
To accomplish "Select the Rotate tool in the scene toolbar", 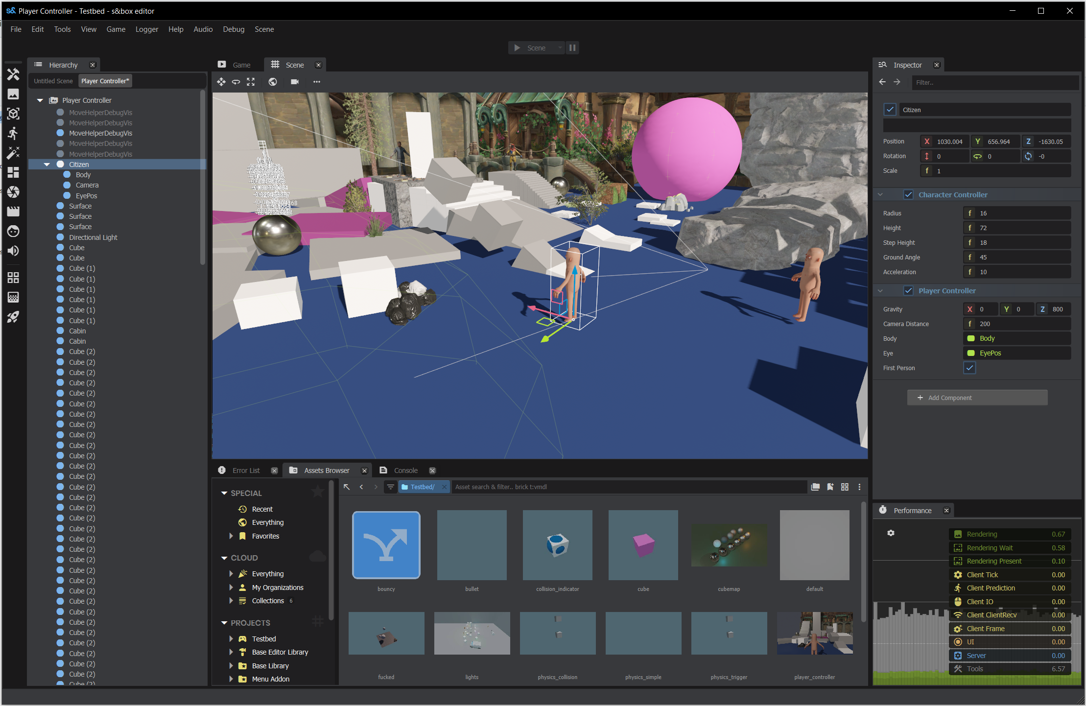I will click(236, 82).
